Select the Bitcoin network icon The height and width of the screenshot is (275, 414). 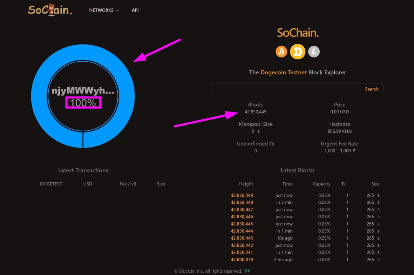tap(281, 52)
